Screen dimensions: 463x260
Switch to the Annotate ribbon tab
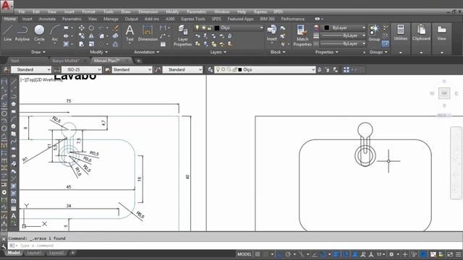[47, 19]
